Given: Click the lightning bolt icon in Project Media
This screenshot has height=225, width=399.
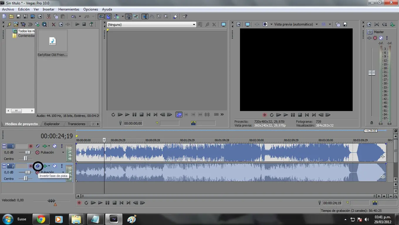Looking at the screenshot, I should [x=9, y=24].
